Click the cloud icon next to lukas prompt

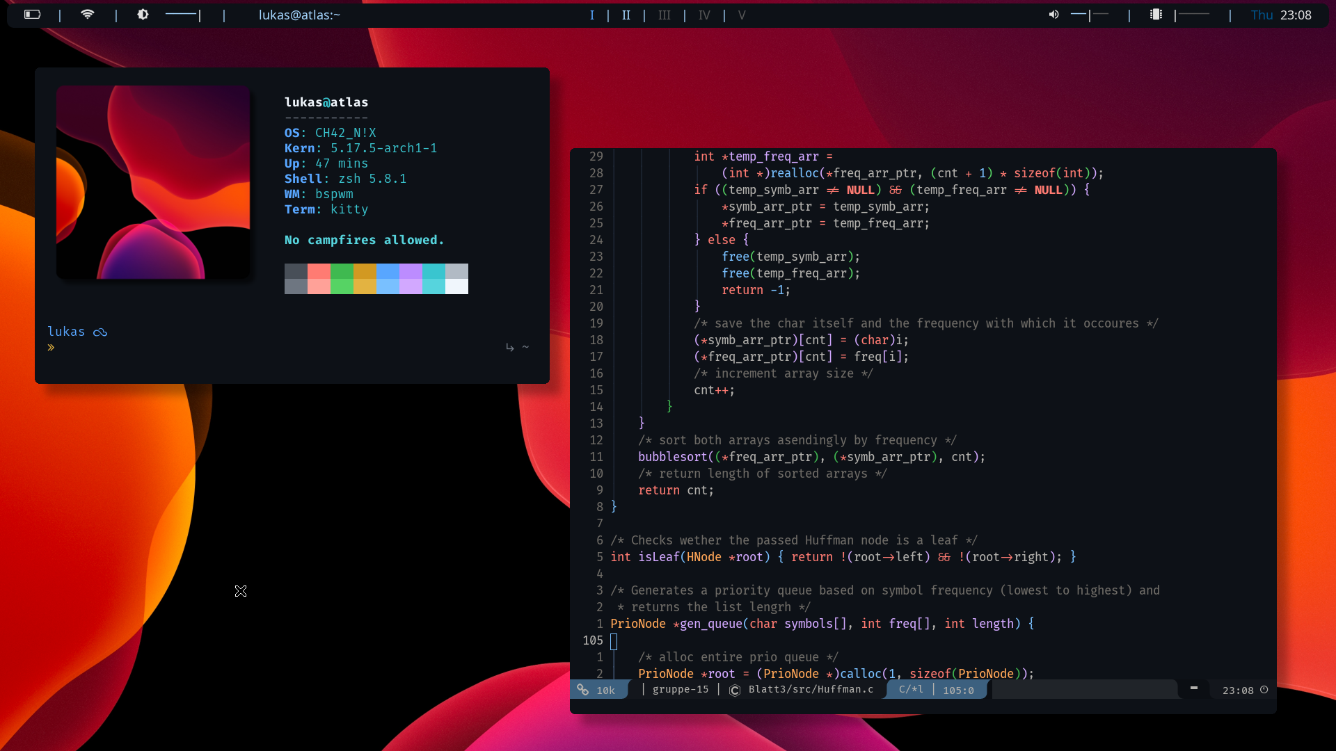point(100,332)
